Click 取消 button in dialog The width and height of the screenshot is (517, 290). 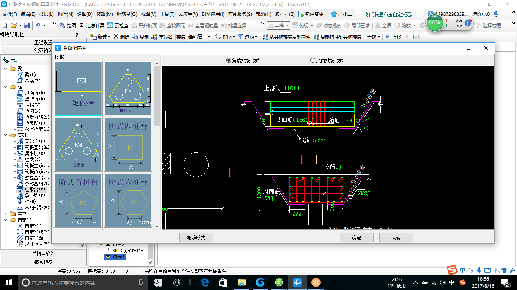(x=396, y=238)
